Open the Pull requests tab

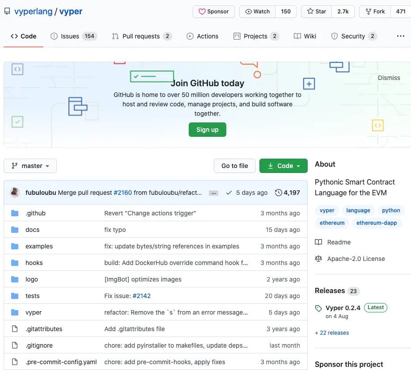point(141,36)
